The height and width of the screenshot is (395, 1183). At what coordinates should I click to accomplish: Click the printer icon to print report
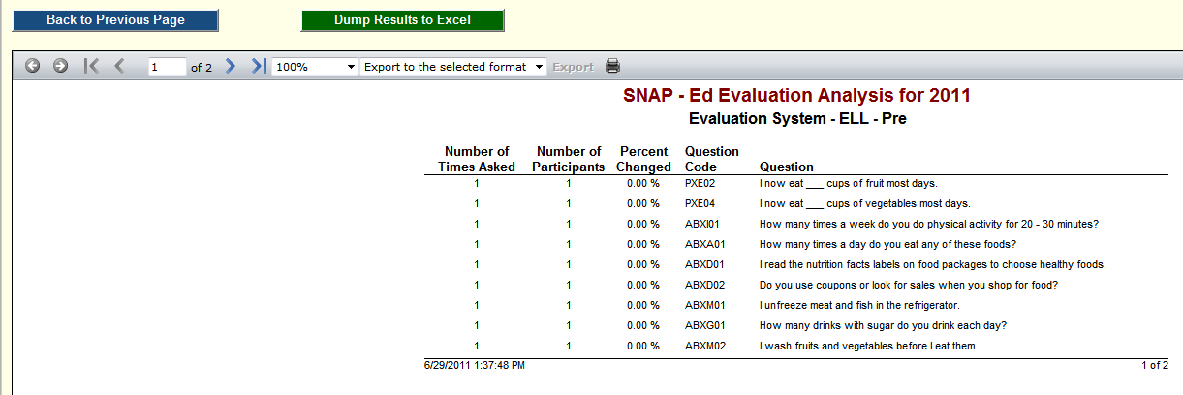[x=612, y=66]
